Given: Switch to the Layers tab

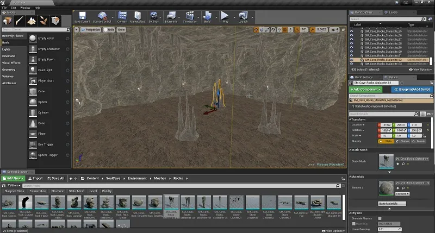Looking at the screenshot, I should click(393, 12).
